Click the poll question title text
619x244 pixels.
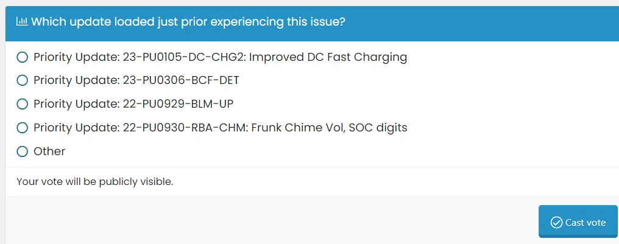pyautogui.click(x=188, y=22)
